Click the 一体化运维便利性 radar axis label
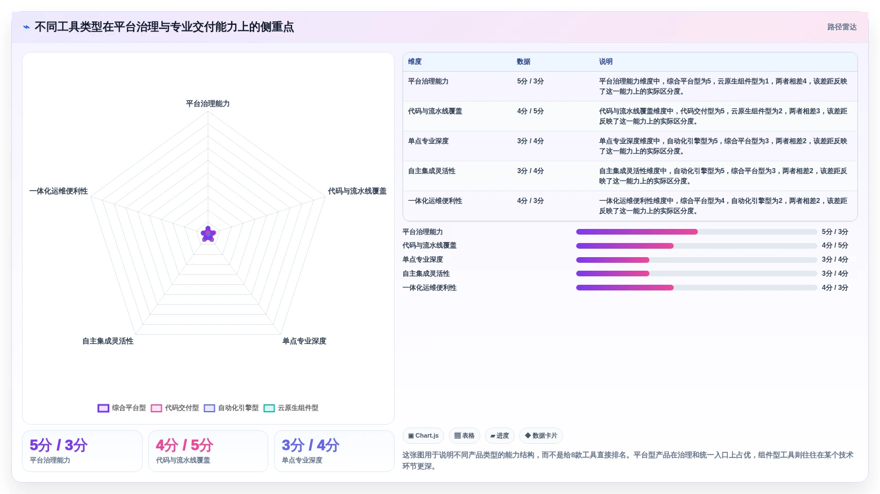The width and height of the screenshot is (880, 494). (59, 191)
